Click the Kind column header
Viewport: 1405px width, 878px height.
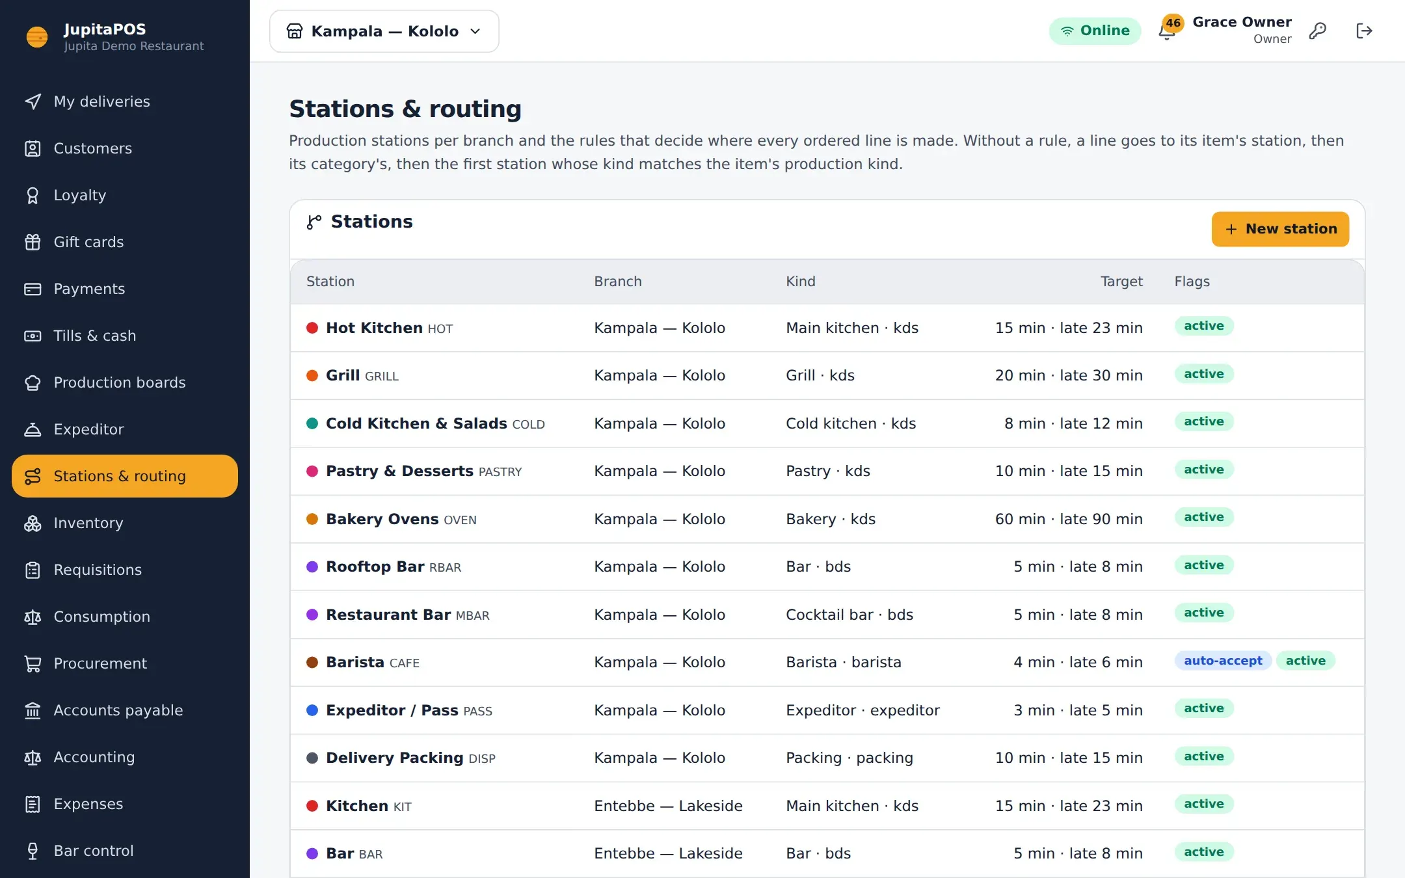click(x=801, y=282)
